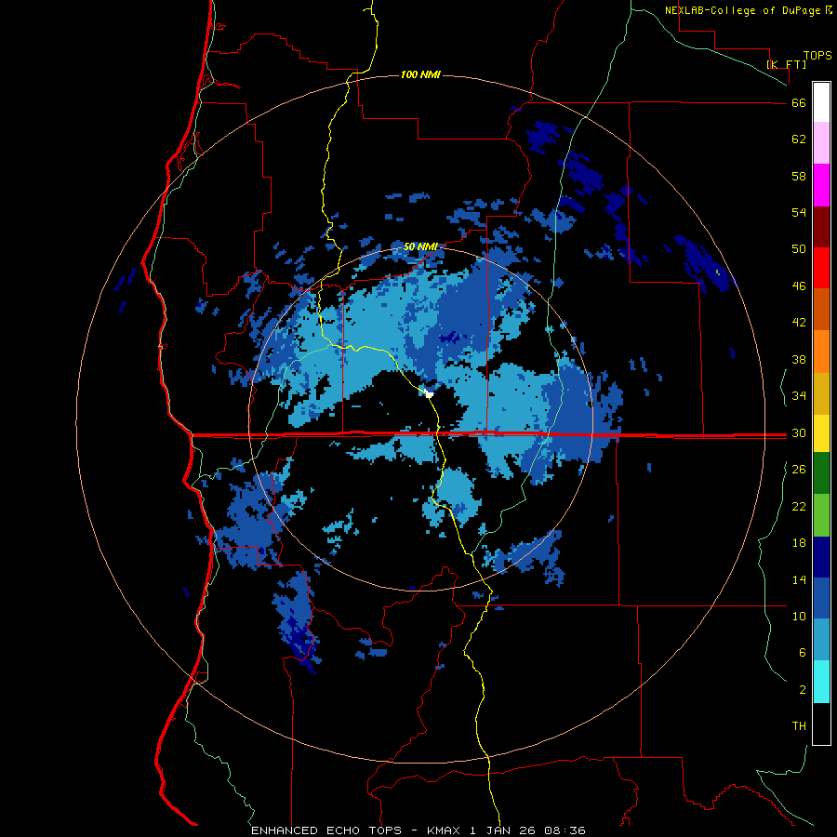The image size is (837, 837).
Task: Click the light blue swatch between 6 and 10
Action: pos(821,640)
